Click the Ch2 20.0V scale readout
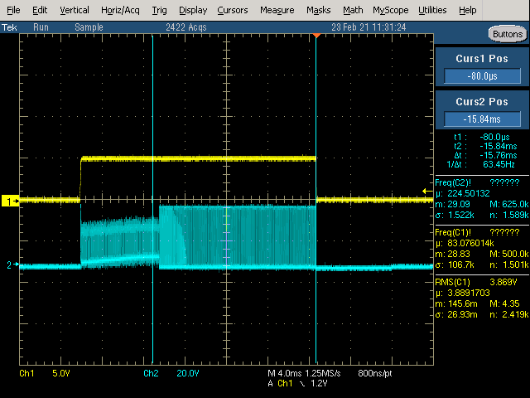This screenshot has height=398, width=530. (x=171, y=373)
